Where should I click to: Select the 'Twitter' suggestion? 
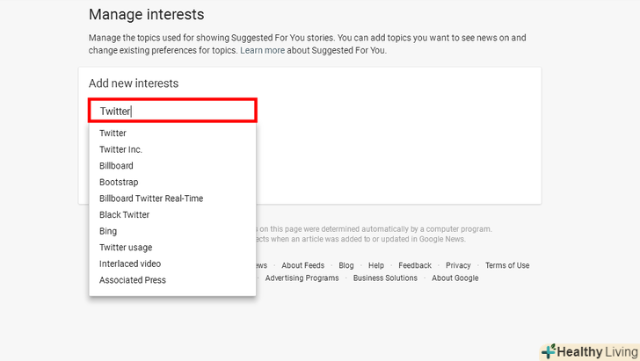[x=113, y=134]
